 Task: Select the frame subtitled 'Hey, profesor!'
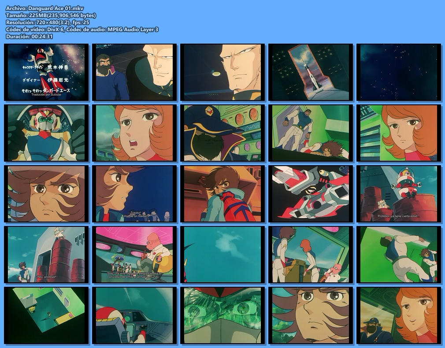pyautogui.click(x=46, y=254)
